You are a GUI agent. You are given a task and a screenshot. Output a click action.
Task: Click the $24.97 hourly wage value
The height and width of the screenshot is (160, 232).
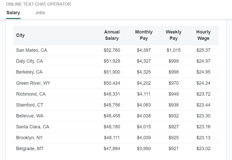[203, 61]
